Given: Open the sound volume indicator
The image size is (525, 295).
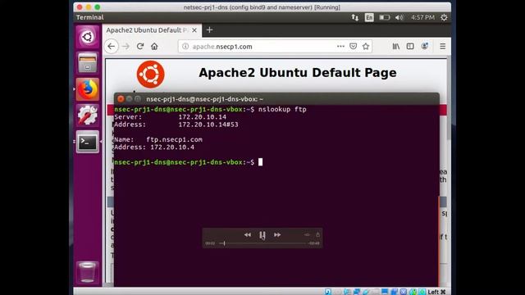Looking at the screenshot, I should point(399,17).
